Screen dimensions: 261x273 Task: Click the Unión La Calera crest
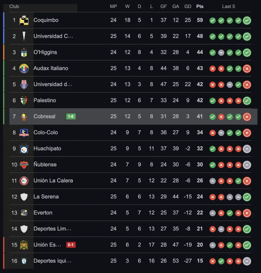point(24,181)
